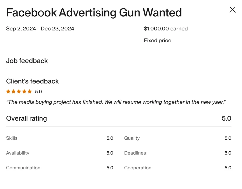Viewport: 242px width, 189px height.
Task: Click the Facebook Advertising Gun Wanted title
Action: click(x=94, y=13)
